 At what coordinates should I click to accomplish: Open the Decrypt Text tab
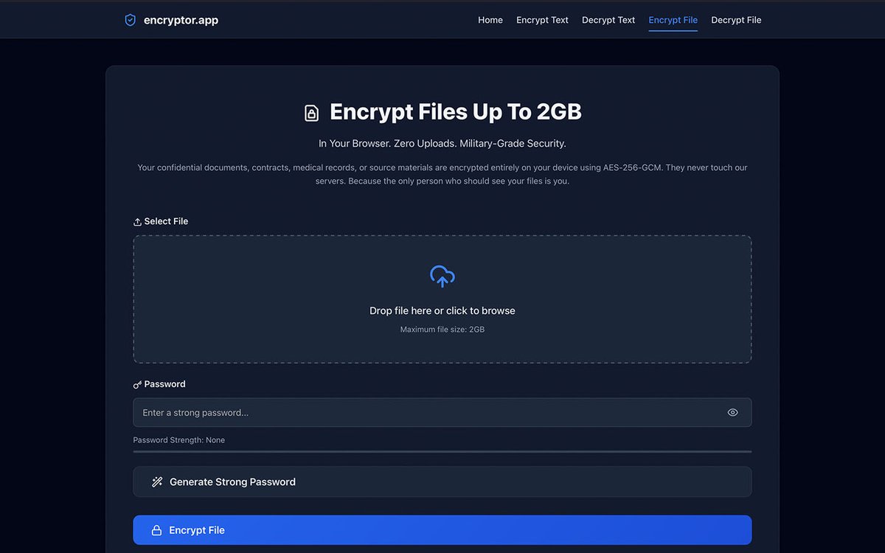point(608,20)
